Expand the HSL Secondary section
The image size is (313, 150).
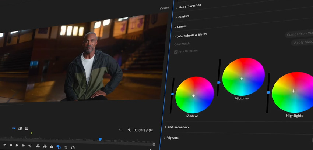[166, 127]
